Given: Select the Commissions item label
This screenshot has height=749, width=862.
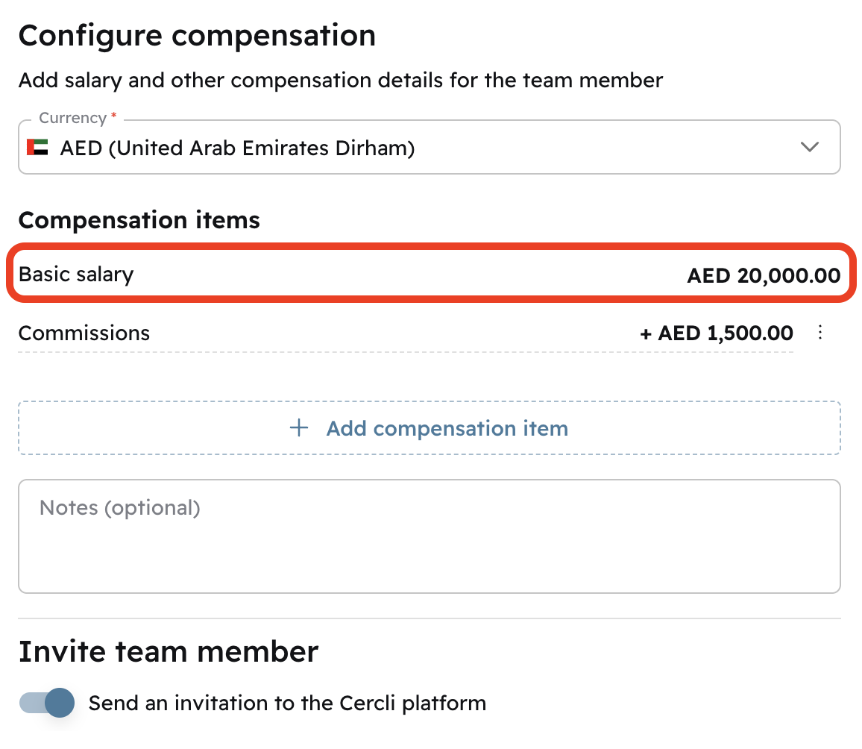Looking at the screenshot, I should [84, 333].
